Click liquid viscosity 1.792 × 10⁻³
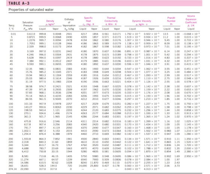This screenshot has height=174, width=210. coord(132,34)
